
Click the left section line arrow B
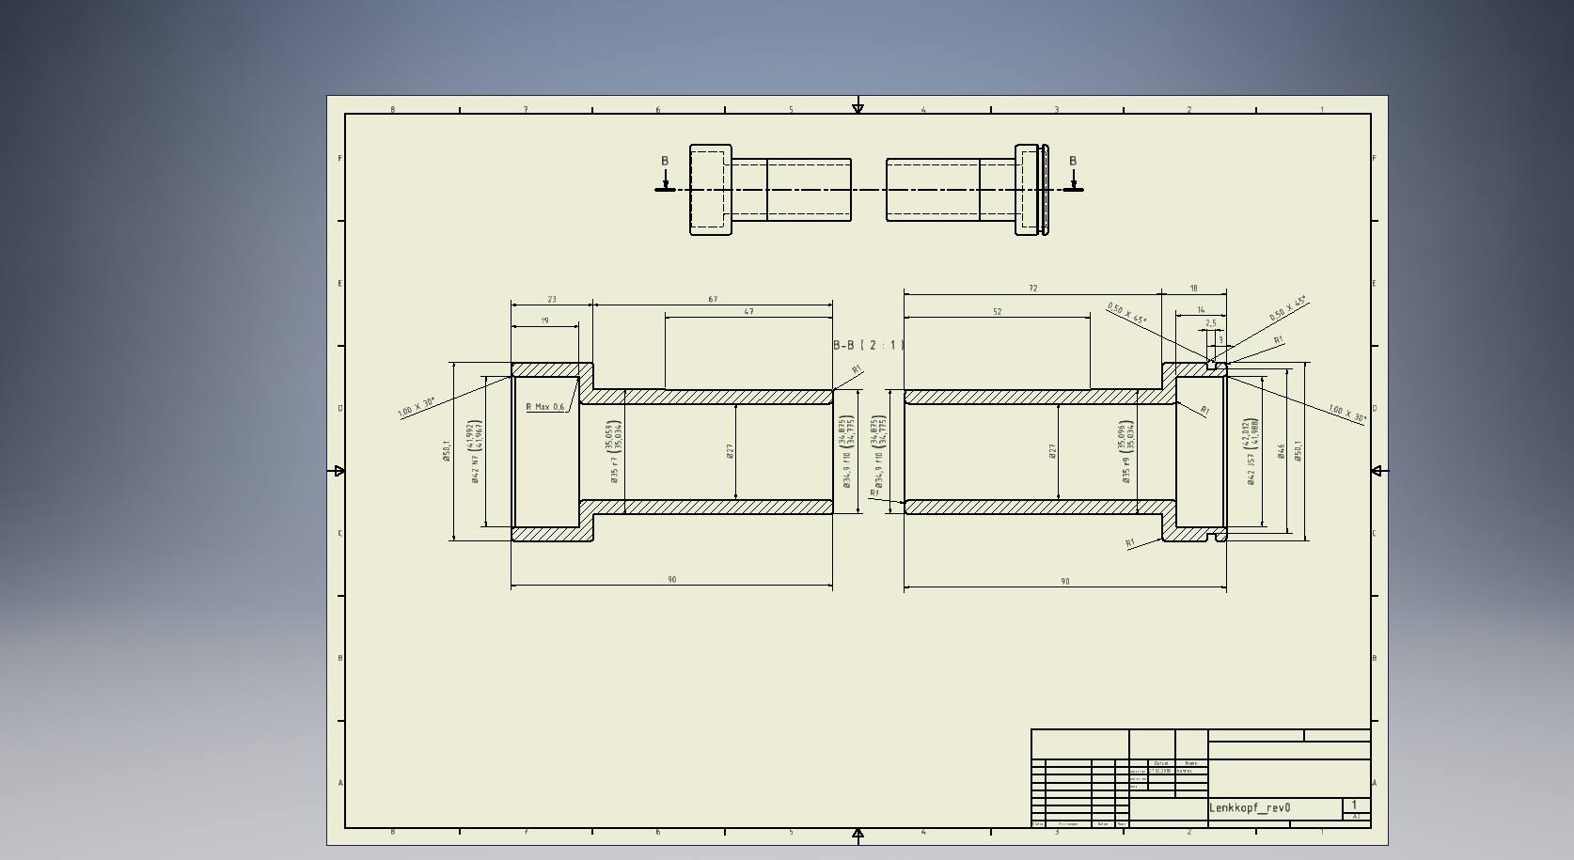click(665, 175)
